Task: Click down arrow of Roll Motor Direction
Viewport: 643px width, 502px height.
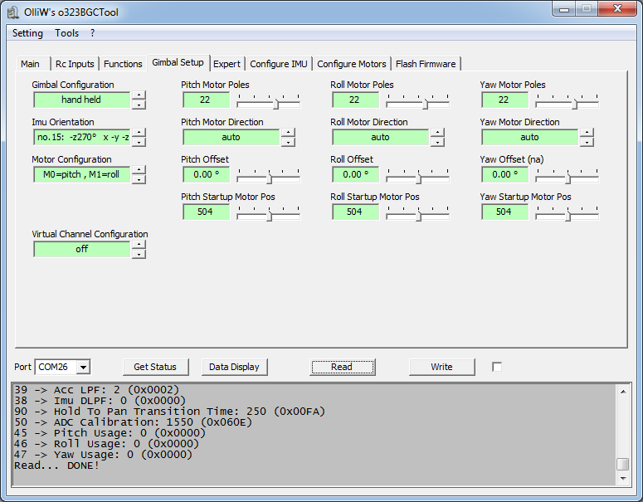Action: (x=437, y=142)
